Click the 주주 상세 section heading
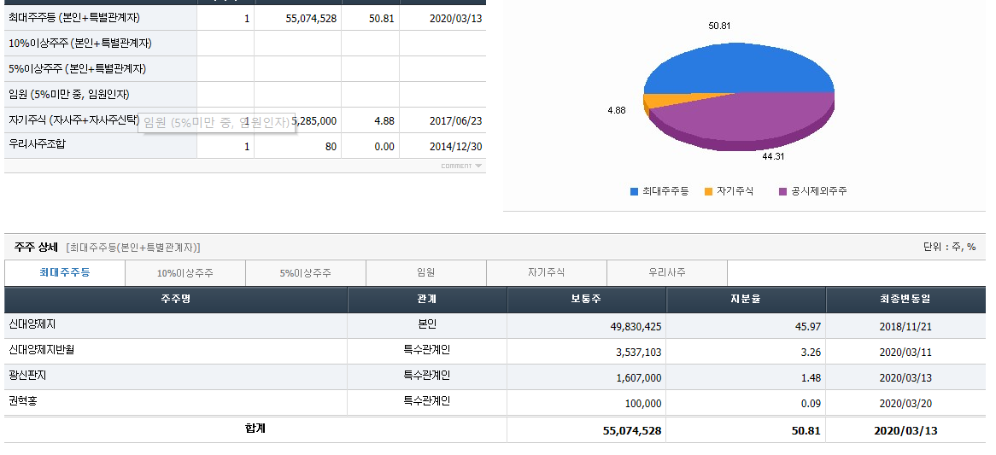This screenshot has height=455, width=996. coord(36,247)
